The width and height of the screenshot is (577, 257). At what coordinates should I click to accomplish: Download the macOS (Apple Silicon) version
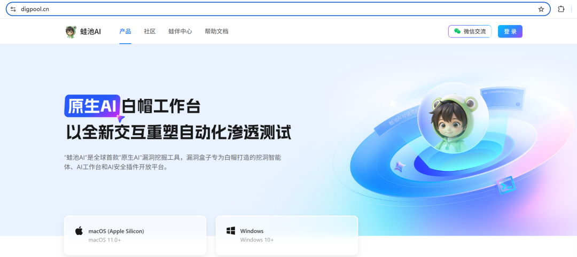[x=135, y=235]
